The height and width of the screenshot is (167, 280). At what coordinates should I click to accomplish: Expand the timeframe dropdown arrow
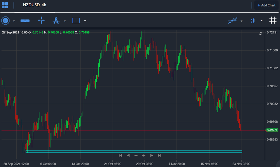tap(14, 21)
